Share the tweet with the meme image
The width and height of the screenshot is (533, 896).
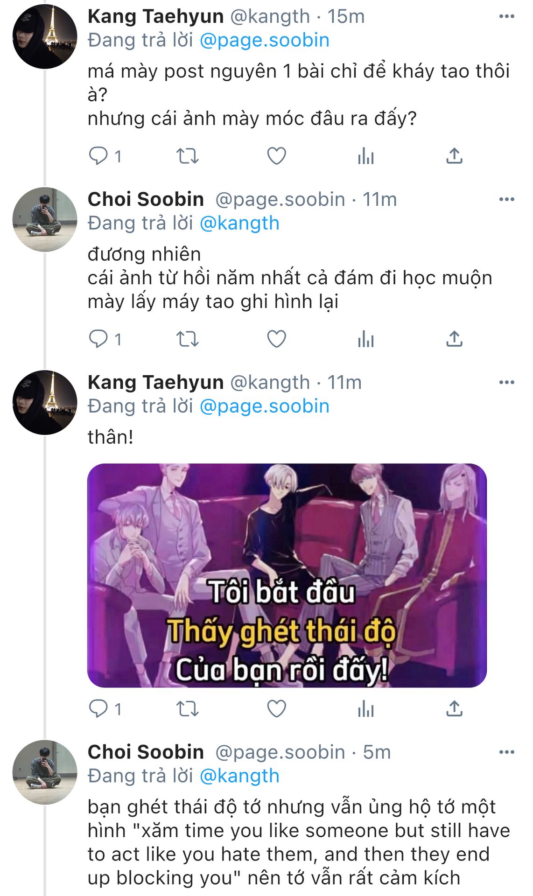pos(454,708)
